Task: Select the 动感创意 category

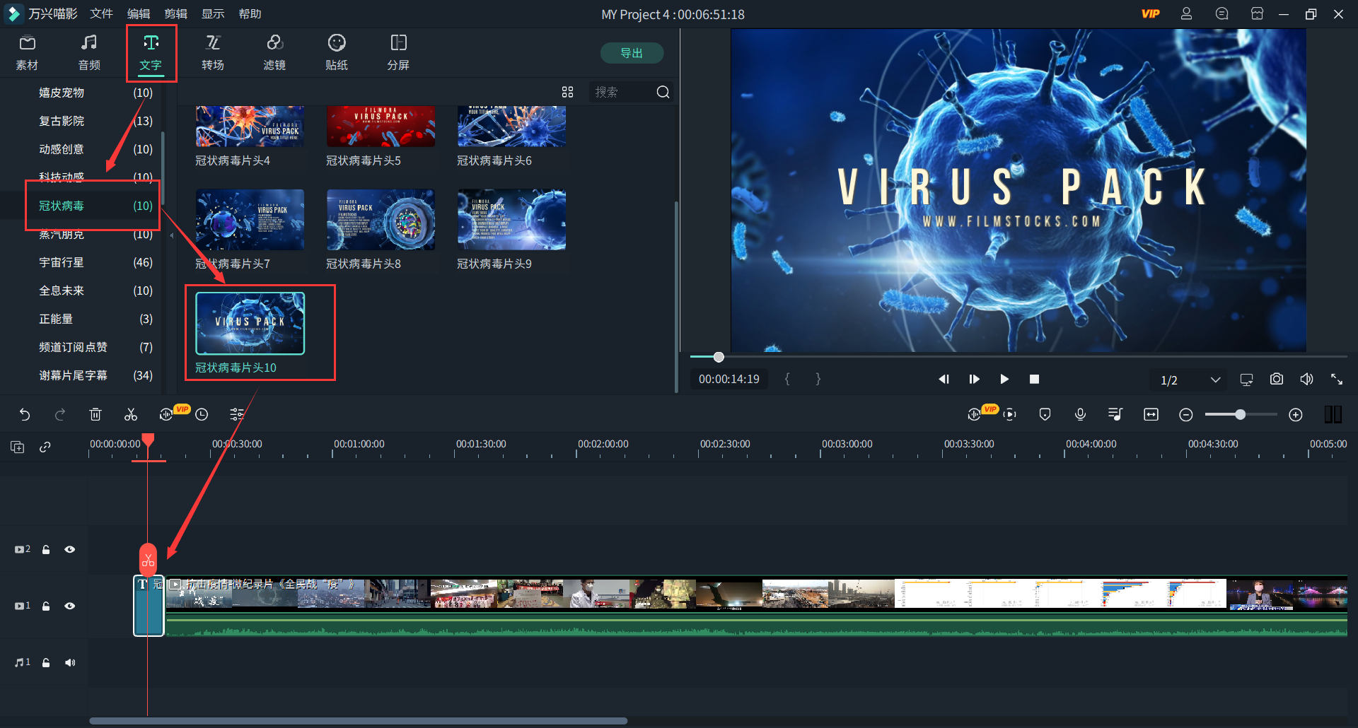Action: [x=95, y=149]
